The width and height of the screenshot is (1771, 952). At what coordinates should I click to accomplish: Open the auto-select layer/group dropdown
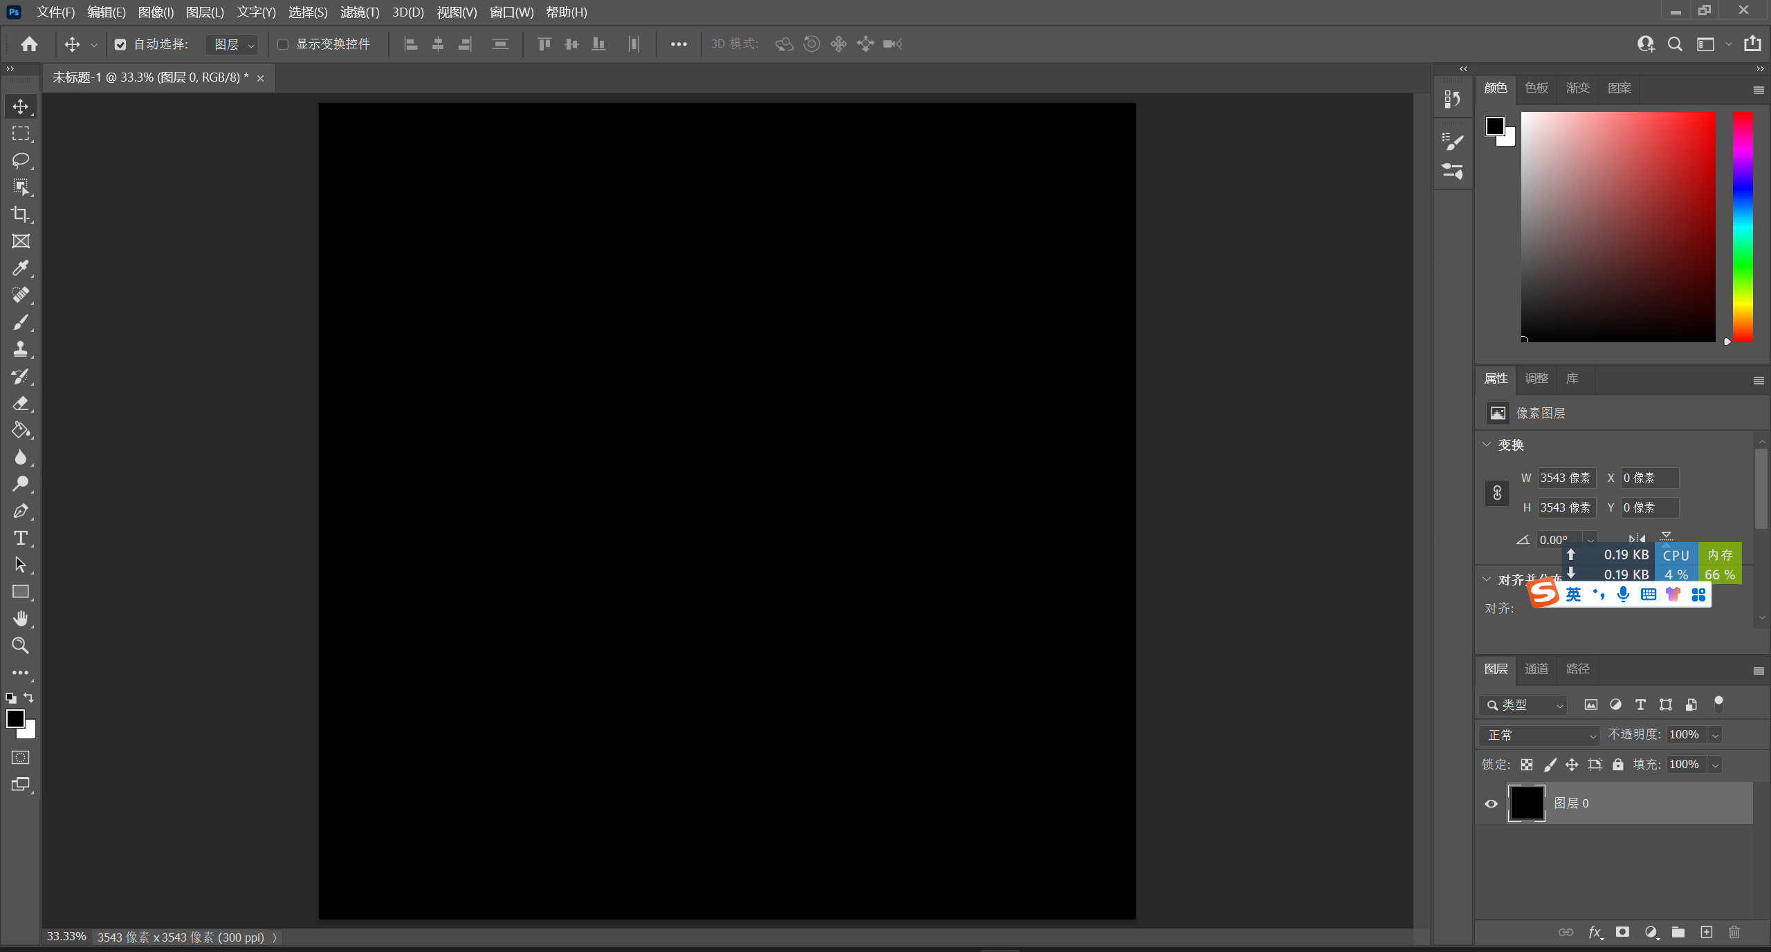coord(232,44)
